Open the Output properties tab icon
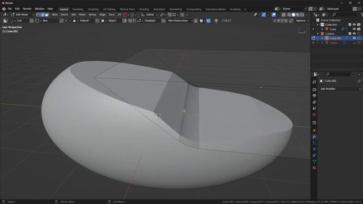The width and height of the screenshot is (363, 204). (x=314, y=96)
